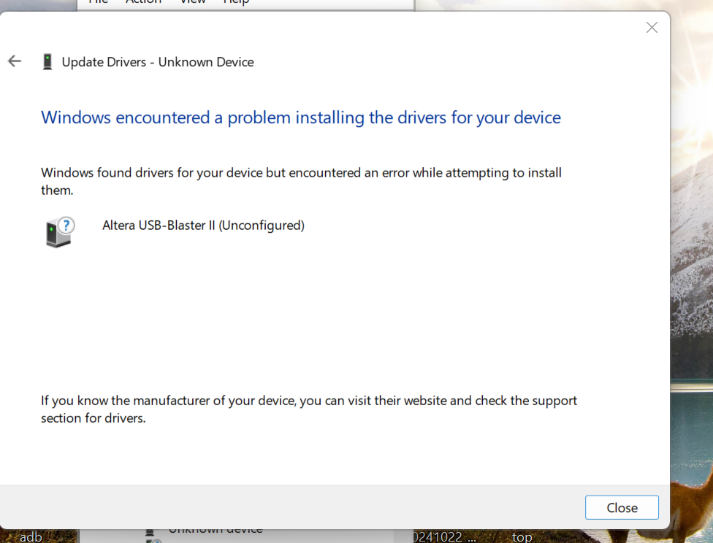Click the Altera USB-Blaster II device icon
This screenshot has height=543, width=713.
60,232
